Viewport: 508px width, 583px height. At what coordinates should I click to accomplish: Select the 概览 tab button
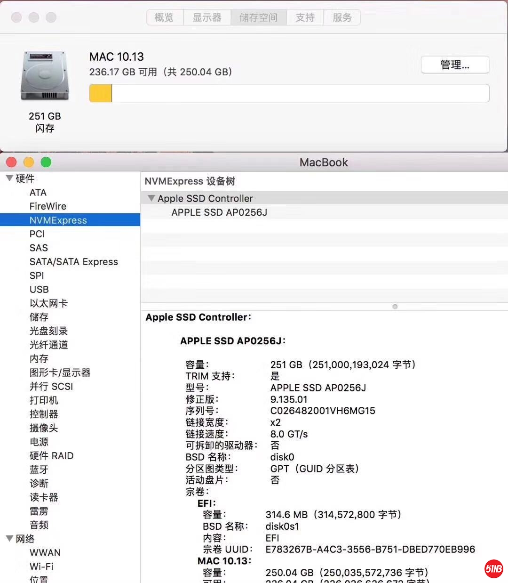pyautogui.click(x=164, y=17)
